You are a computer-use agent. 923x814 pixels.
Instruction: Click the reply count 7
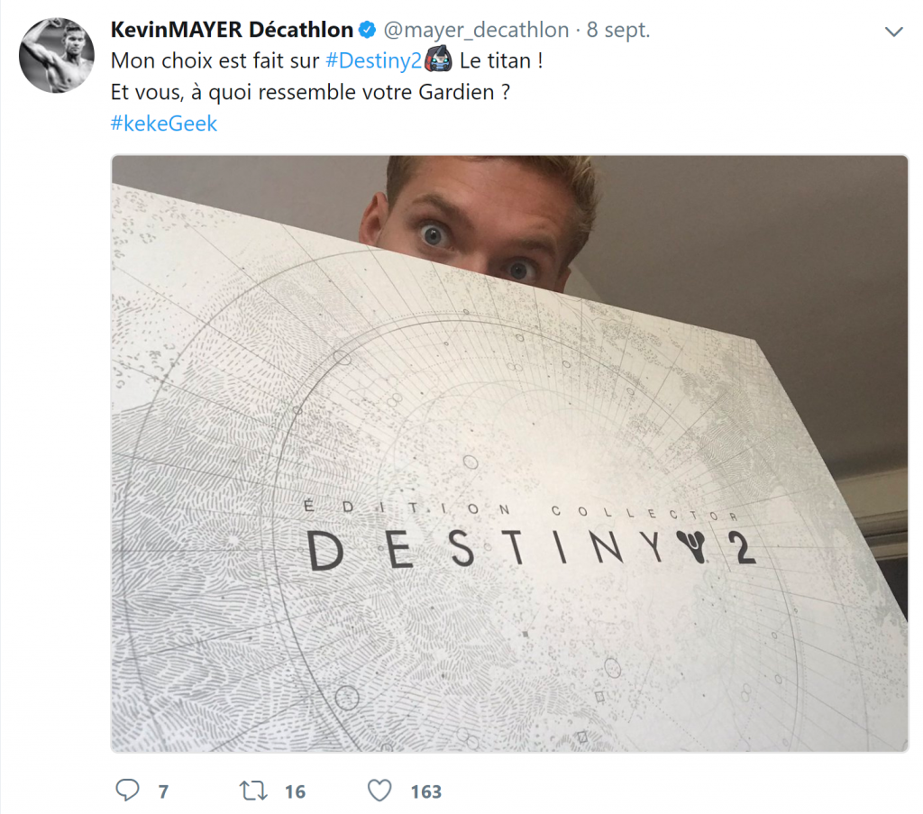pyautogui.click(x=164, y=791)
